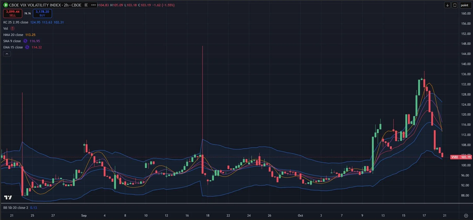Click the 21 date label at the right end of the time axis
This screenshot has height=220, width=473.
pos(445,216)
